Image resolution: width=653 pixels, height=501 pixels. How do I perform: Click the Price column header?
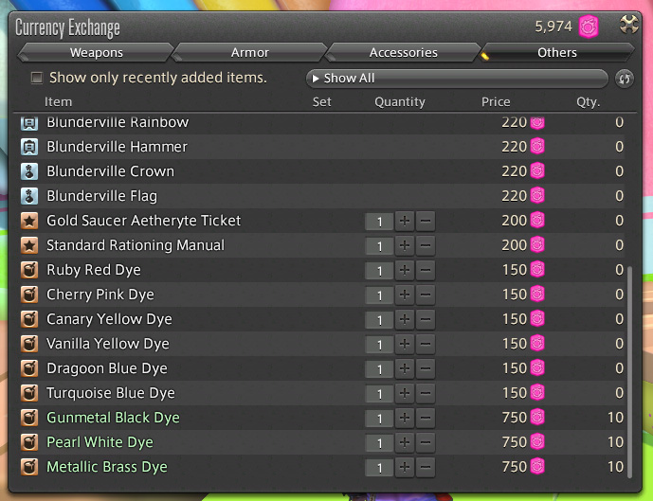click(x=496, y=102)
